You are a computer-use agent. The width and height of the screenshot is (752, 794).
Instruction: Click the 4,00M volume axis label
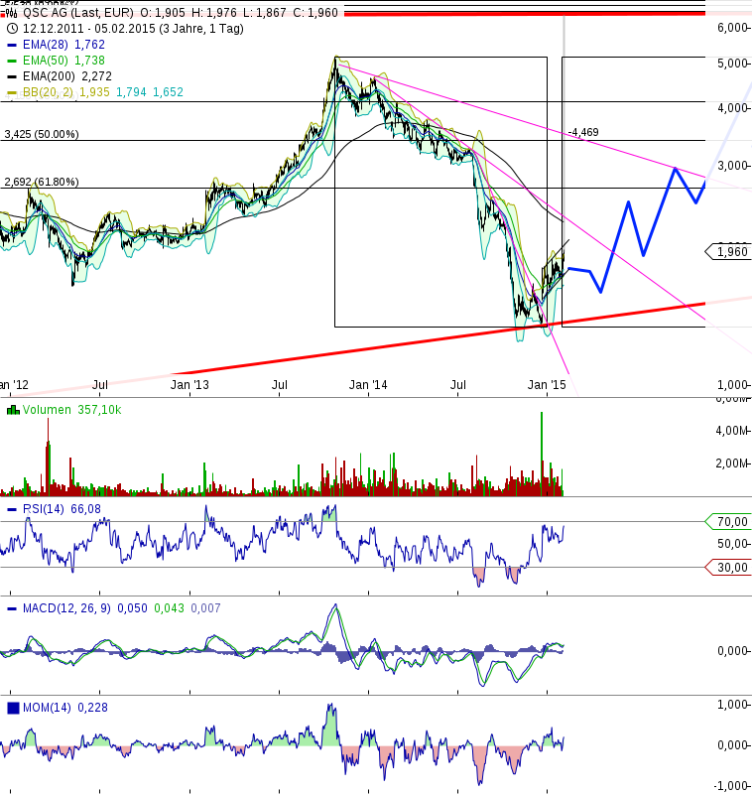(x=732, y=431)
